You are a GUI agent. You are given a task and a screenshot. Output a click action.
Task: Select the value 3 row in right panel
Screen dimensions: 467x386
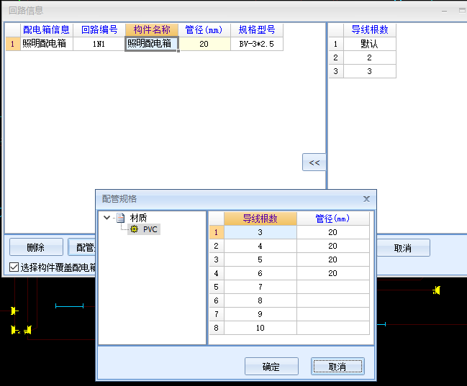pos(370,71)
